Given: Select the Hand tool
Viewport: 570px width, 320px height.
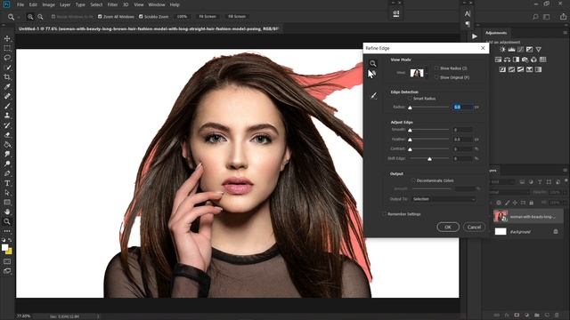Looking at the screenshot, I should point(7,212).
